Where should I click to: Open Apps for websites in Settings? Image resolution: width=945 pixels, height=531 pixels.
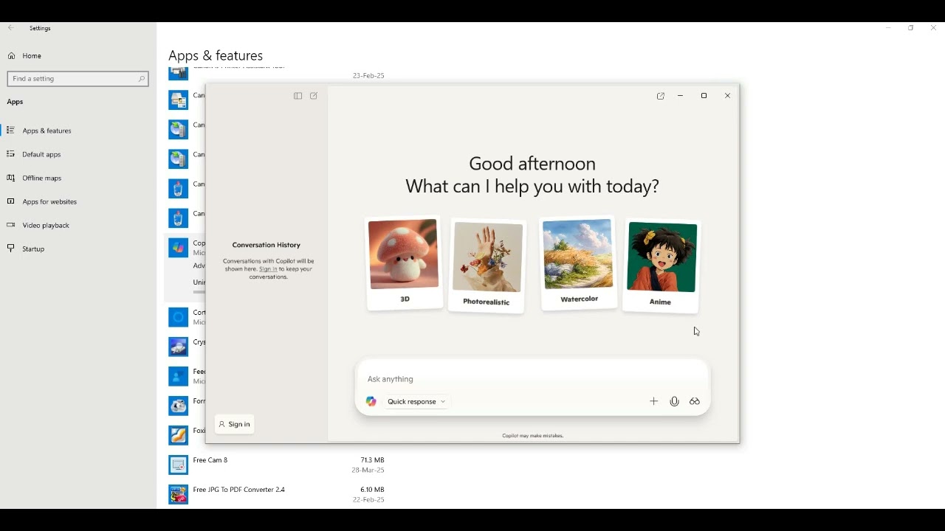coord(49,201)
